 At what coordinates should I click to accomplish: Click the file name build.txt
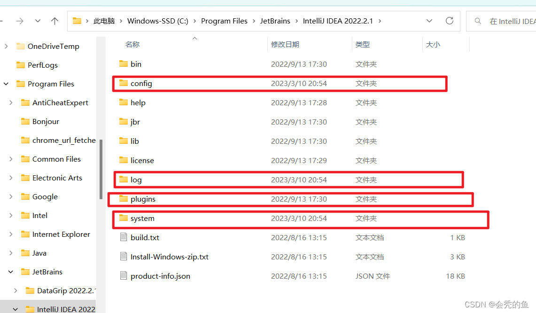click(x=145, y=237)
